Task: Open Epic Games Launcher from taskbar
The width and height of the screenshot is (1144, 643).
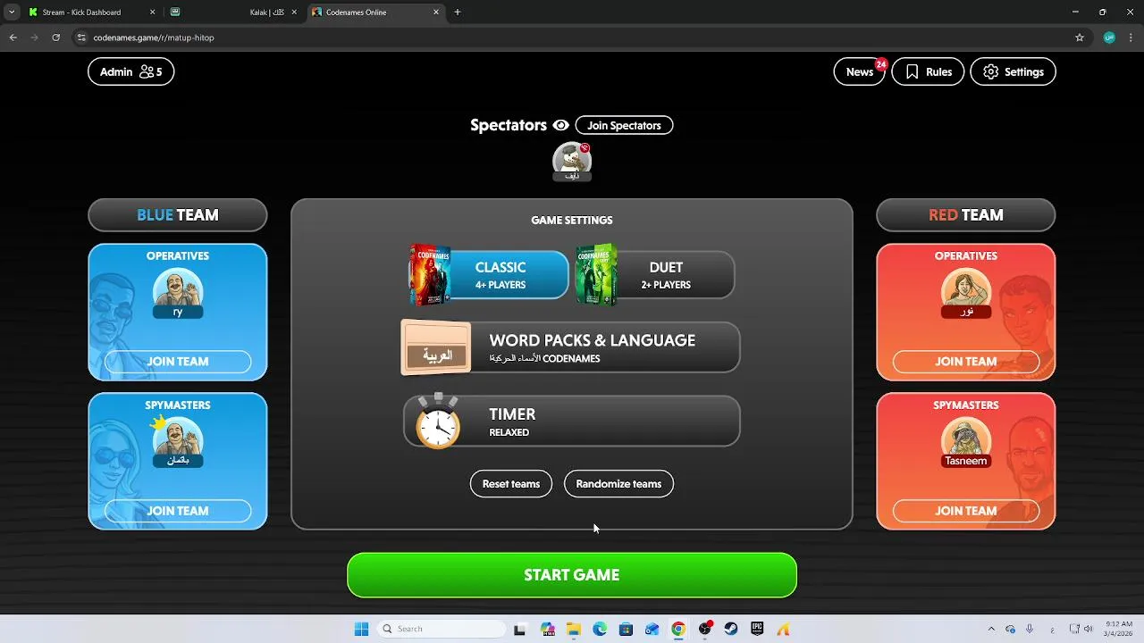Action: click(x=757, y=629)
